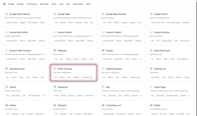197x116 pixels.
Task: Click the Crunchbase CB icon
Action: tap(103, 105)
